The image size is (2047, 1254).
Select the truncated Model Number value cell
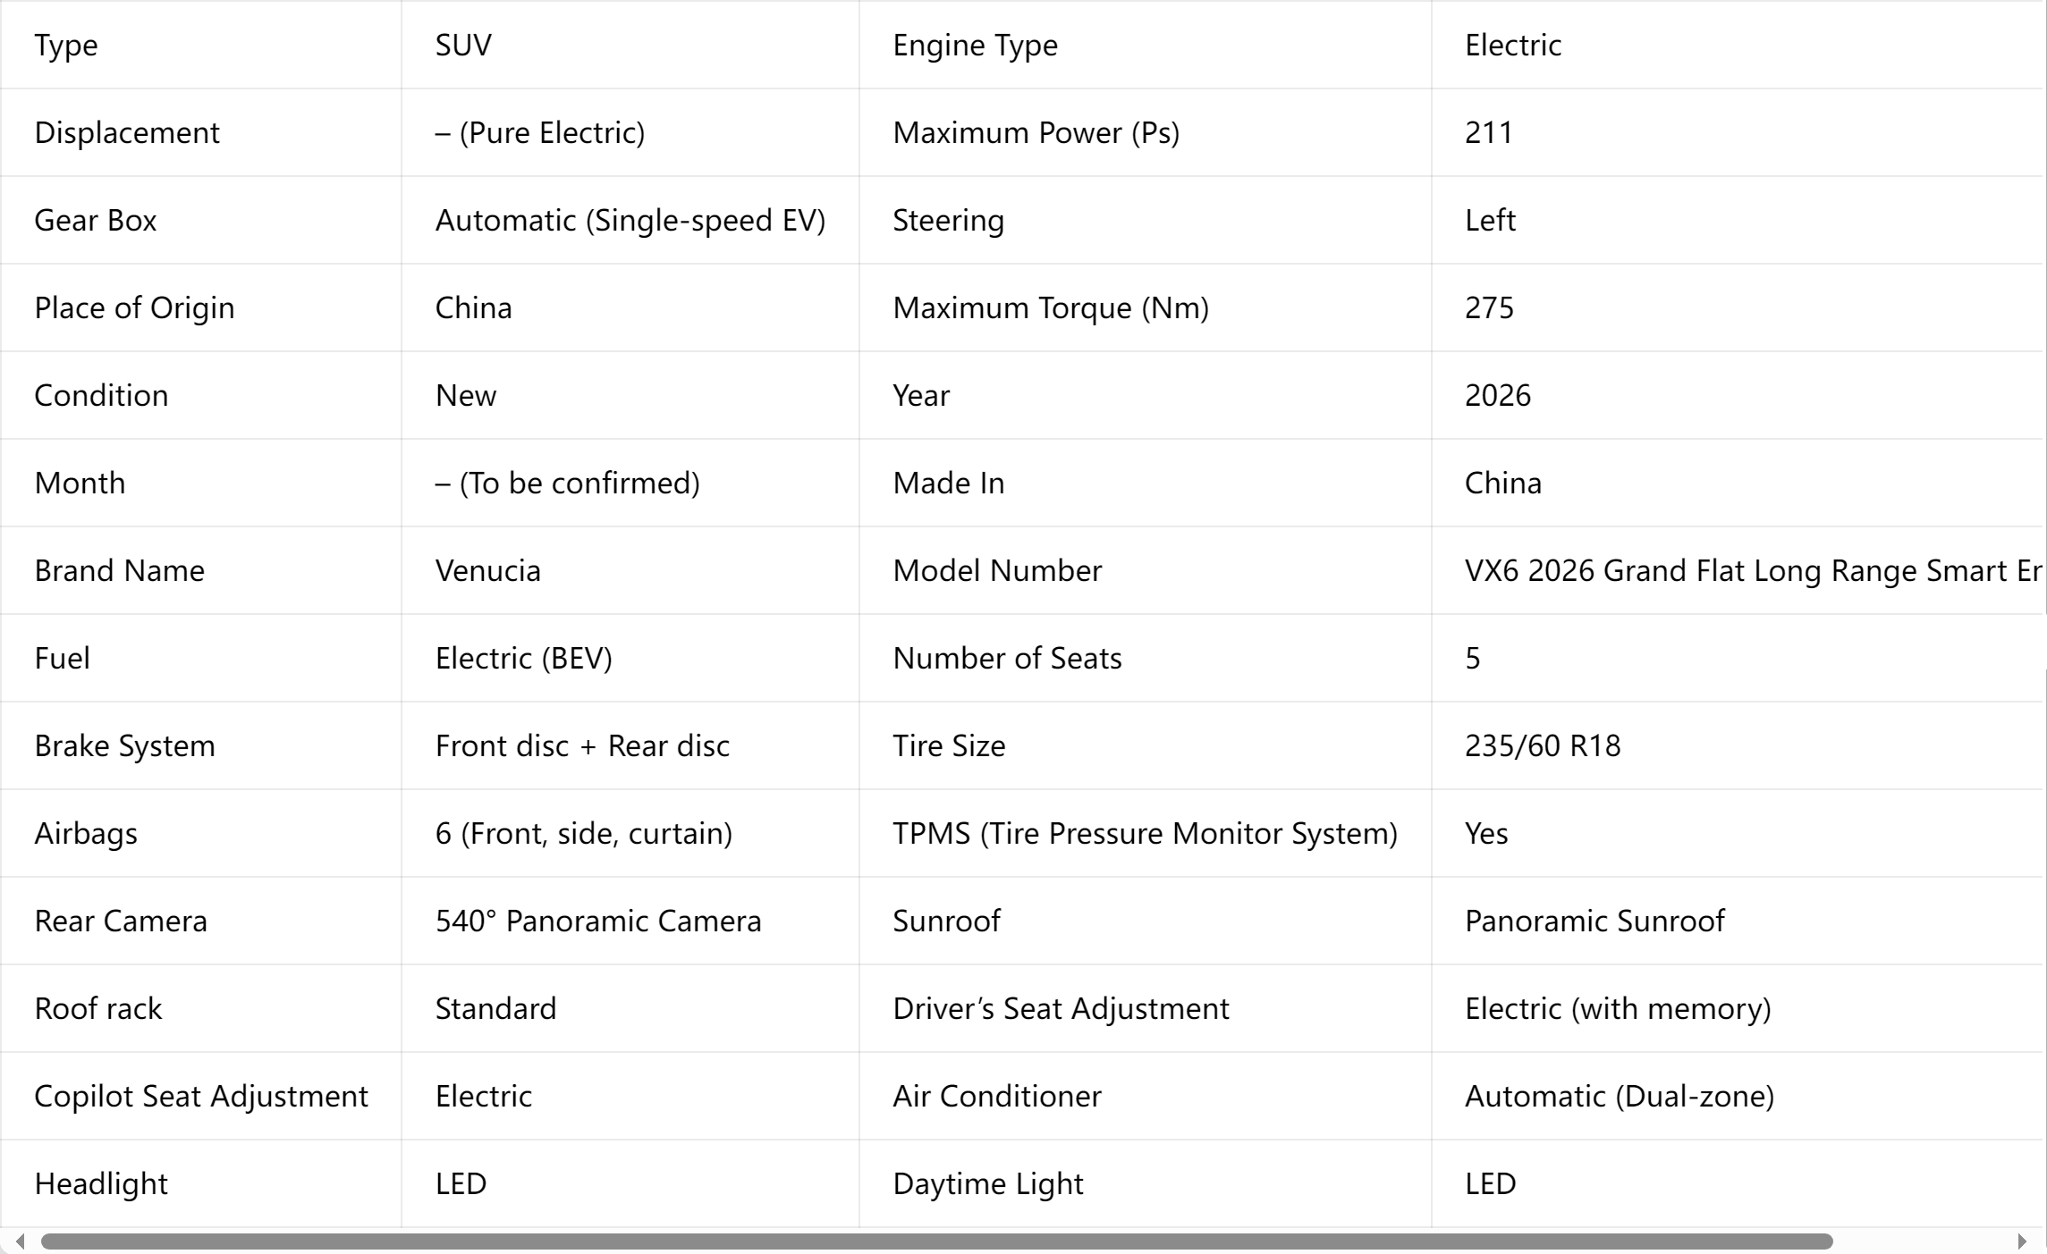tap(1738, 570)
